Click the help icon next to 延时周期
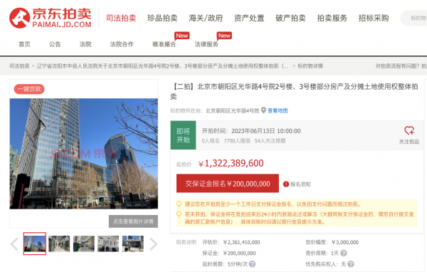427x272 pixels. (x=252, y=264)
